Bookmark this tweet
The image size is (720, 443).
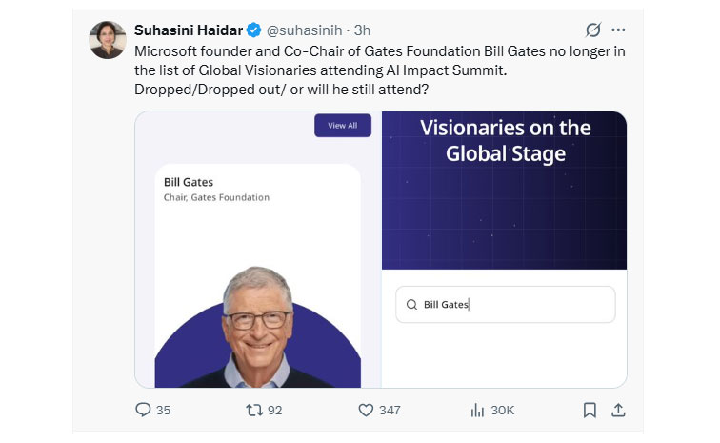point(590,410)
